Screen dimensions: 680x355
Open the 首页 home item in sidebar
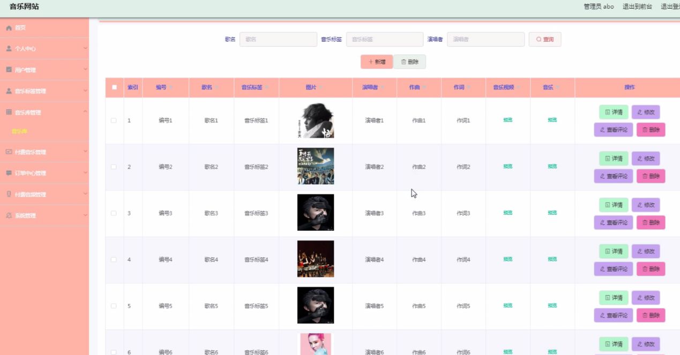[44, 28]
